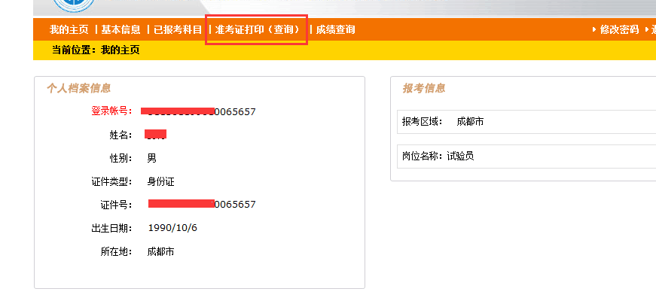Open 准考证打印（查询）highlighted menu item
Screen dimensions: 656x307
pos(258,29)
